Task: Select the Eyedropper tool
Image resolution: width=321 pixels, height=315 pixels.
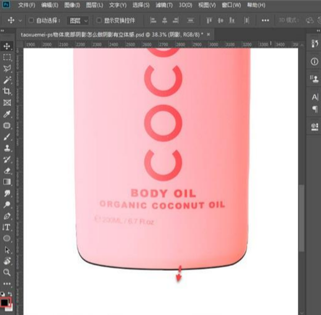Action: [x=7, y=114]
